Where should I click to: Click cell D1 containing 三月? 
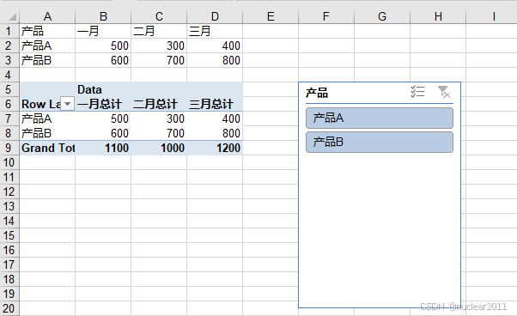click(215, 31)
